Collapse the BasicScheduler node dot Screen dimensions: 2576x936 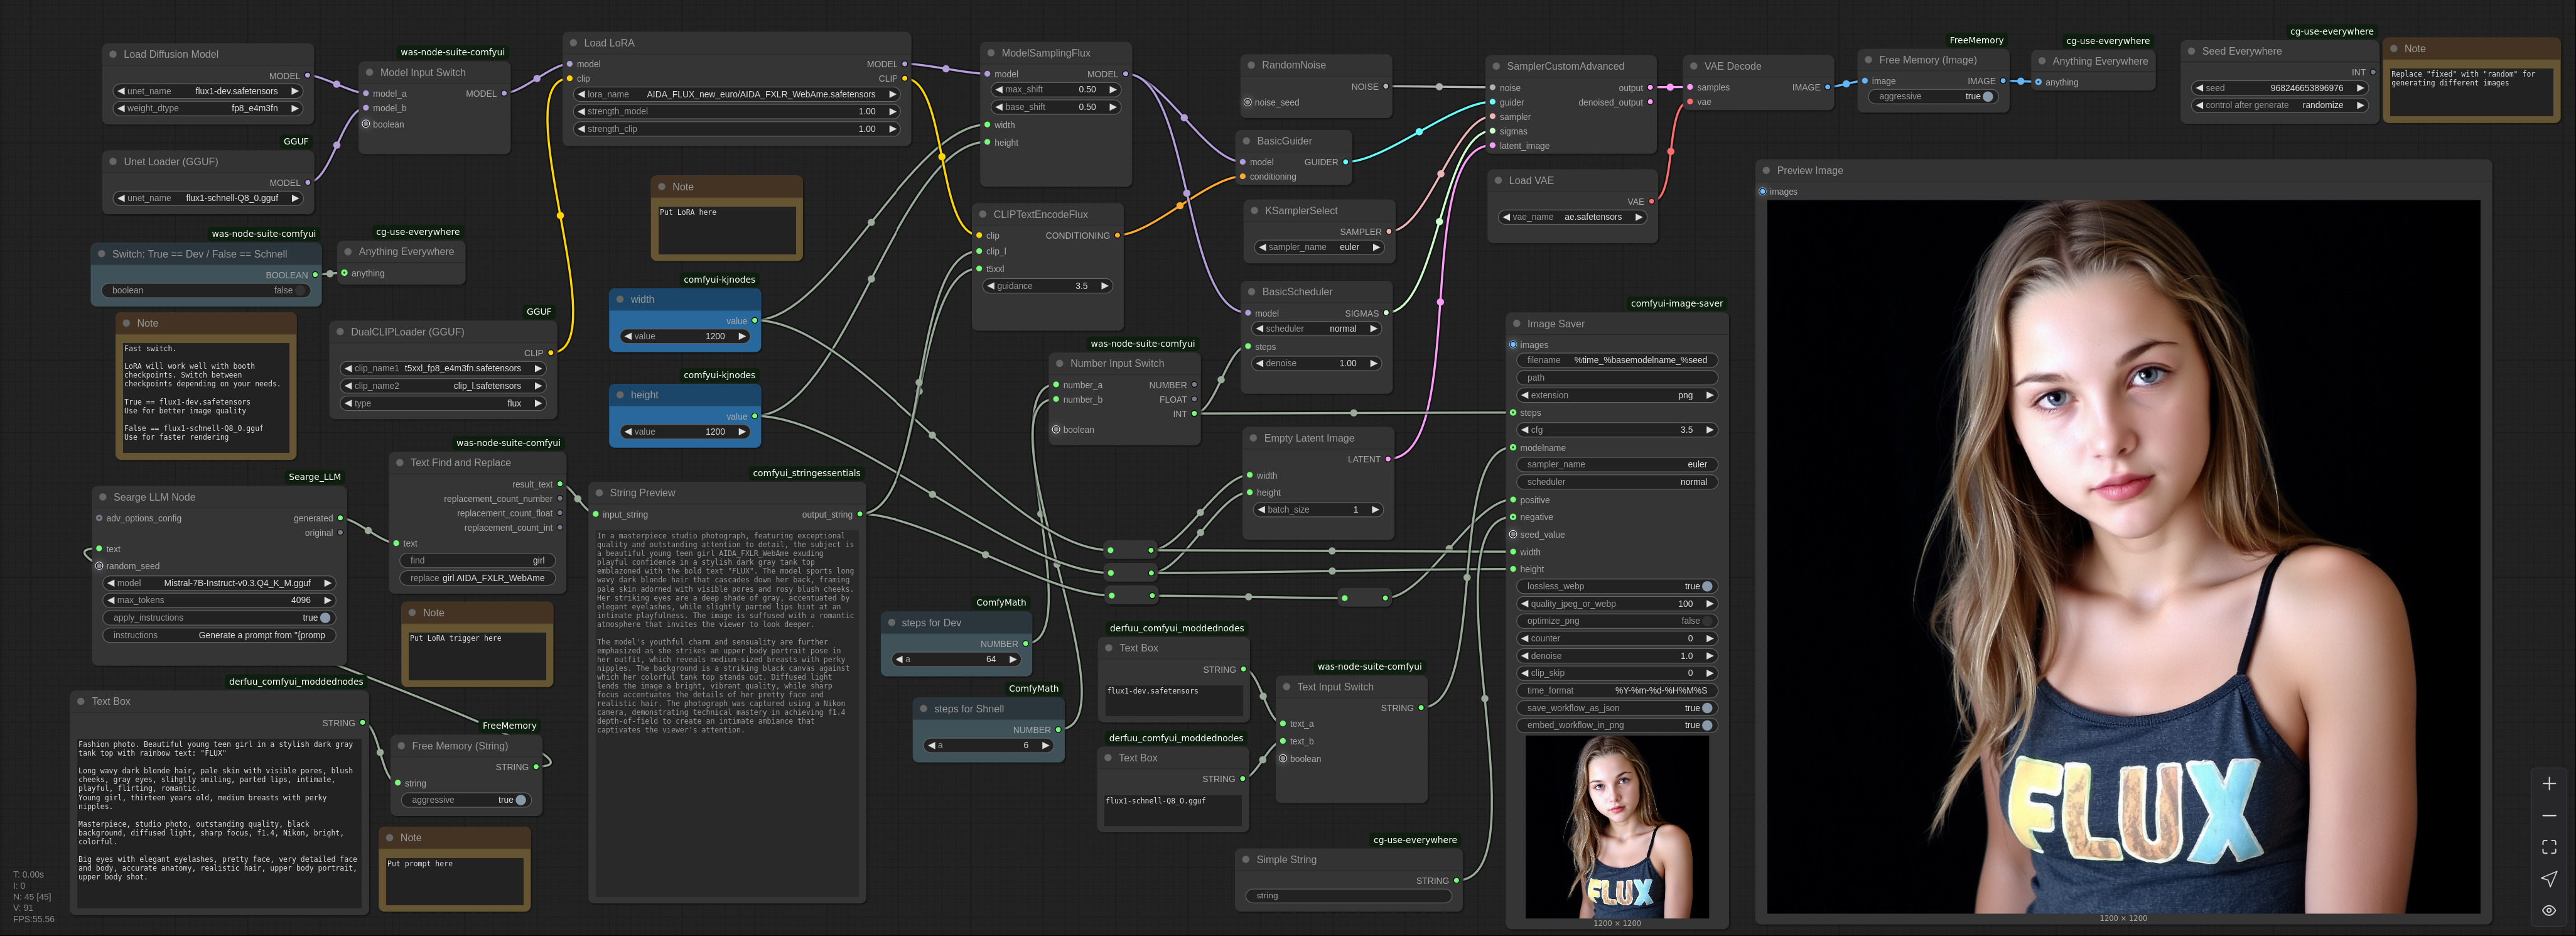coord(1251,291)
